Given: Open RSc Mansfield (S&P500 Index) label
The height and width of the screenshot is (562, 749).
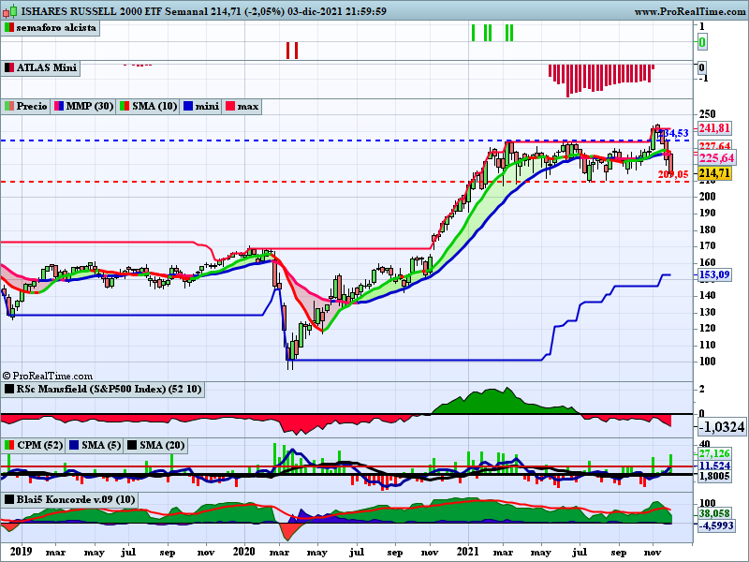Looking at the screenshot, I should click(x=109, y=389).
